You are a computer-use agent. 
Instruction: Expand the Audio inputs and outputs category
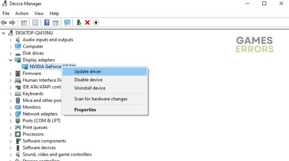pyautogui.click(x=11, y=40)
